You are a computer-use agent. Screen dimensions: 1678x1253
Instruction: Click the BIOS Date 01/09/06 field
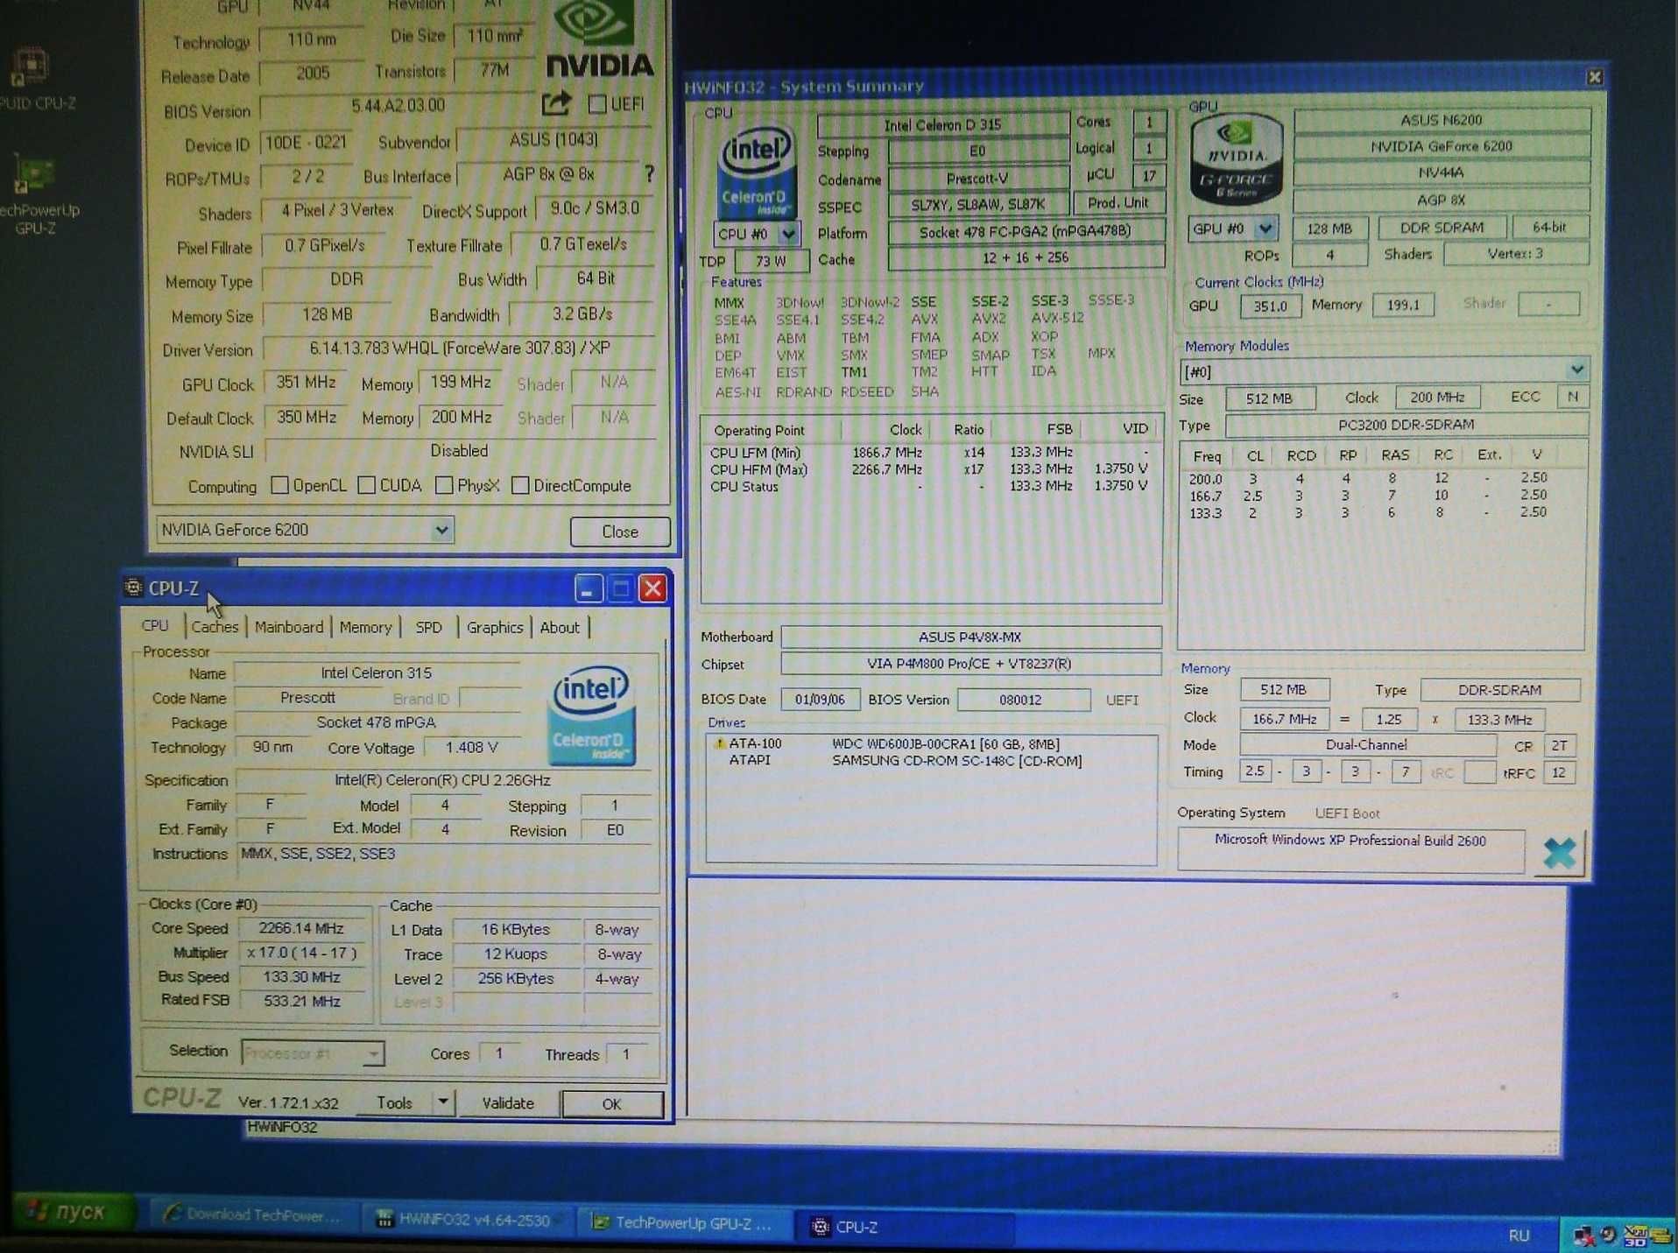[820, 699]
